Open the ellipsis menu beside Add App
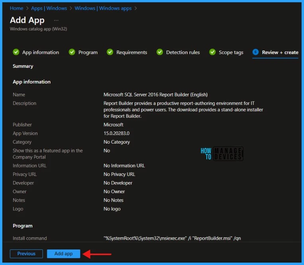The image size is (304, 265). [56, 20]
